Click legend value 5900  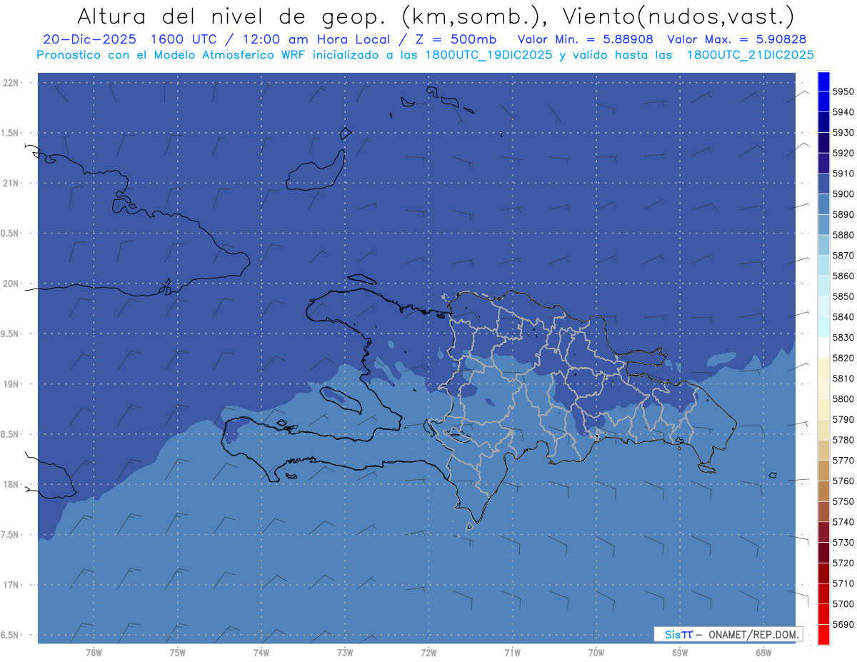[843, 194]
